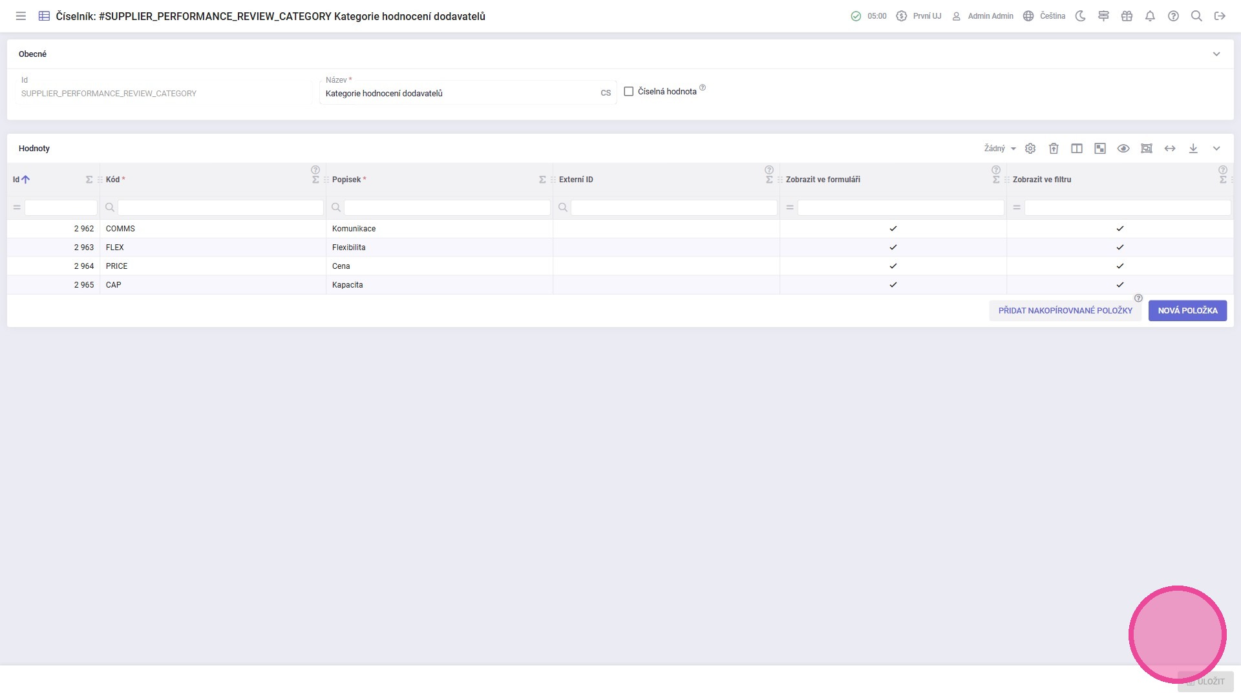Open the Id filter operator equals dropdown

(17, 207)
